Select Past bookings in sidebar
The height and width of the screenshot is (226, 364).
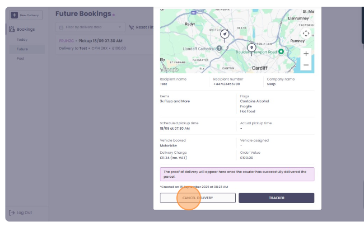click(x=20, y=58)
